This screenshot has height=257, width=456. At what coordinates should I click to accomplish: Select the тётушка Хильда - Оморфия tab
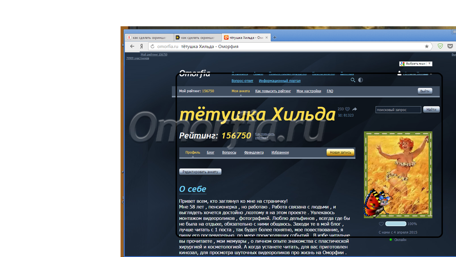246,38
